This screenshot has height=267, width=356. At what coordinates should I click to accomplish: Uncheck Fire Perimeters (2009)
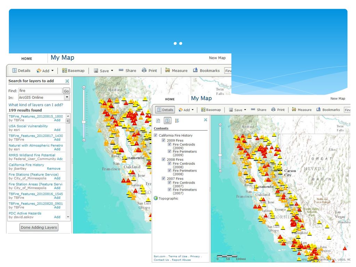pos(169,151)
